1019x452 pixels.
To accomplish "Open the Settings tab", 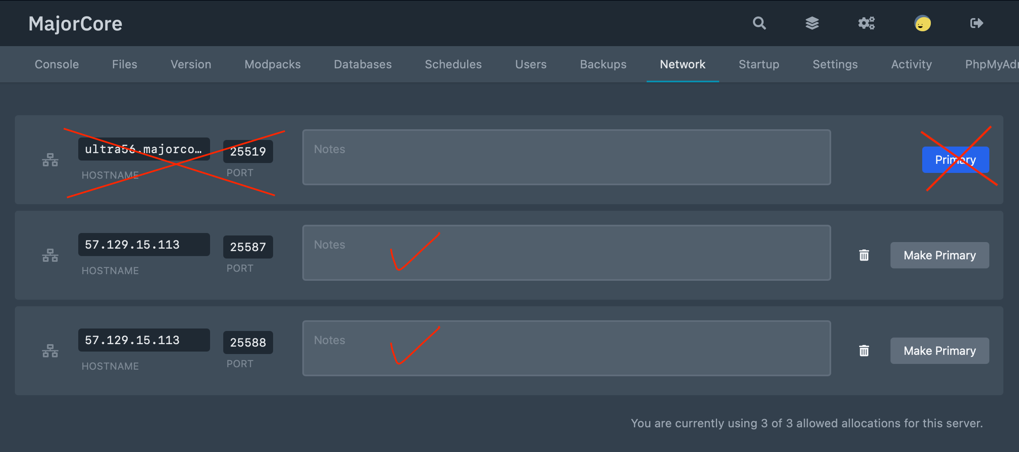I will [x=835, y=64].
